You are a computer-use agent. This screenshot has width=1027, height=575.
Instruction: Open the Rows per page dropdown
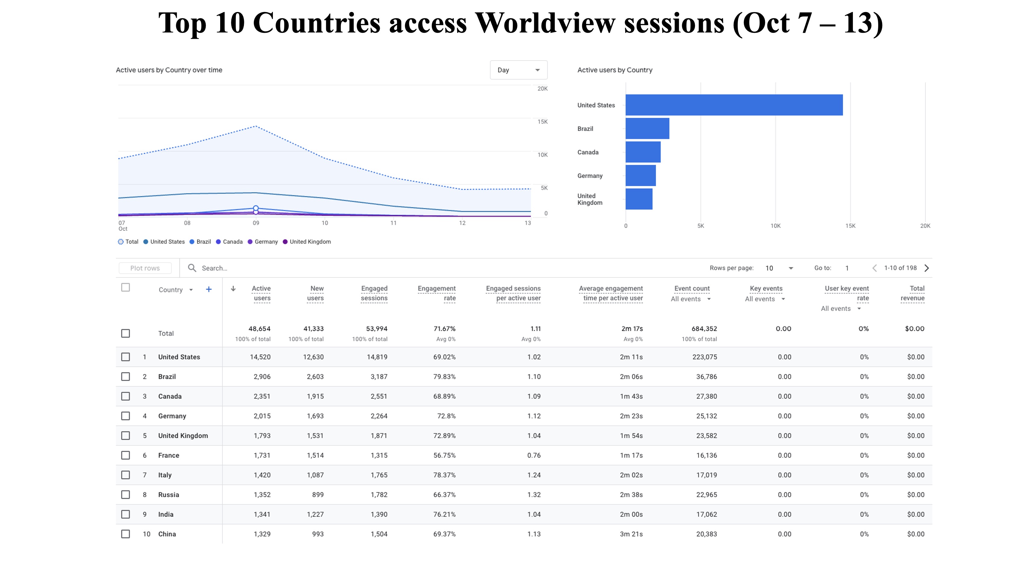click(x=779, y=268)
